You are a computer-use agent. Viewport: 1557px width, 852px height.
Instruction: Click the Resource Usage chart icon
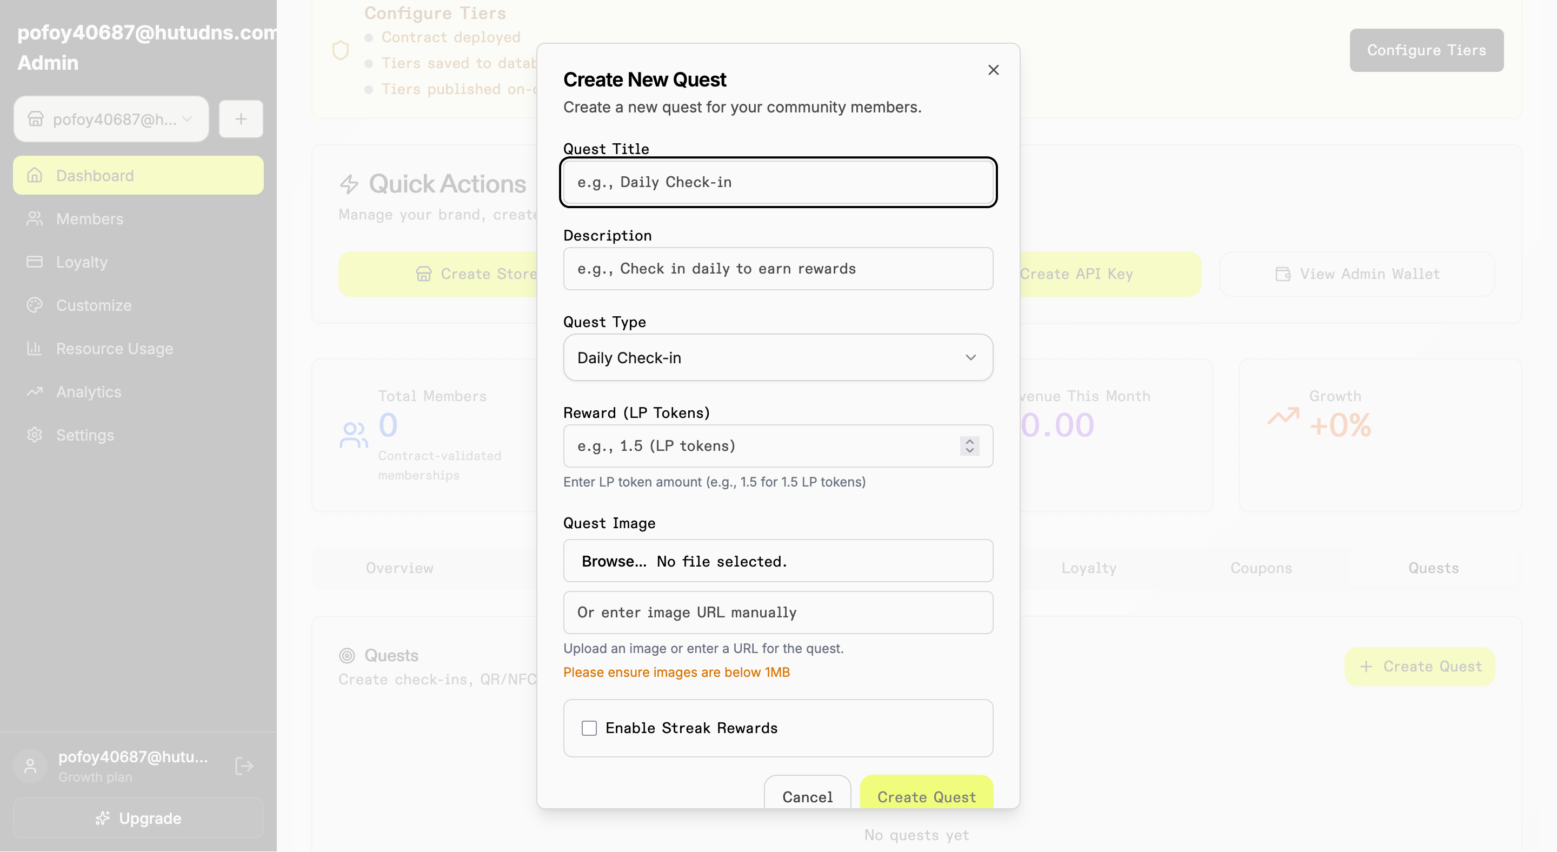click(35, 349)
